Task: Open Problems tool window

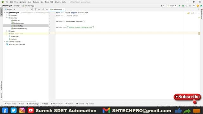Action: (69, 104)
